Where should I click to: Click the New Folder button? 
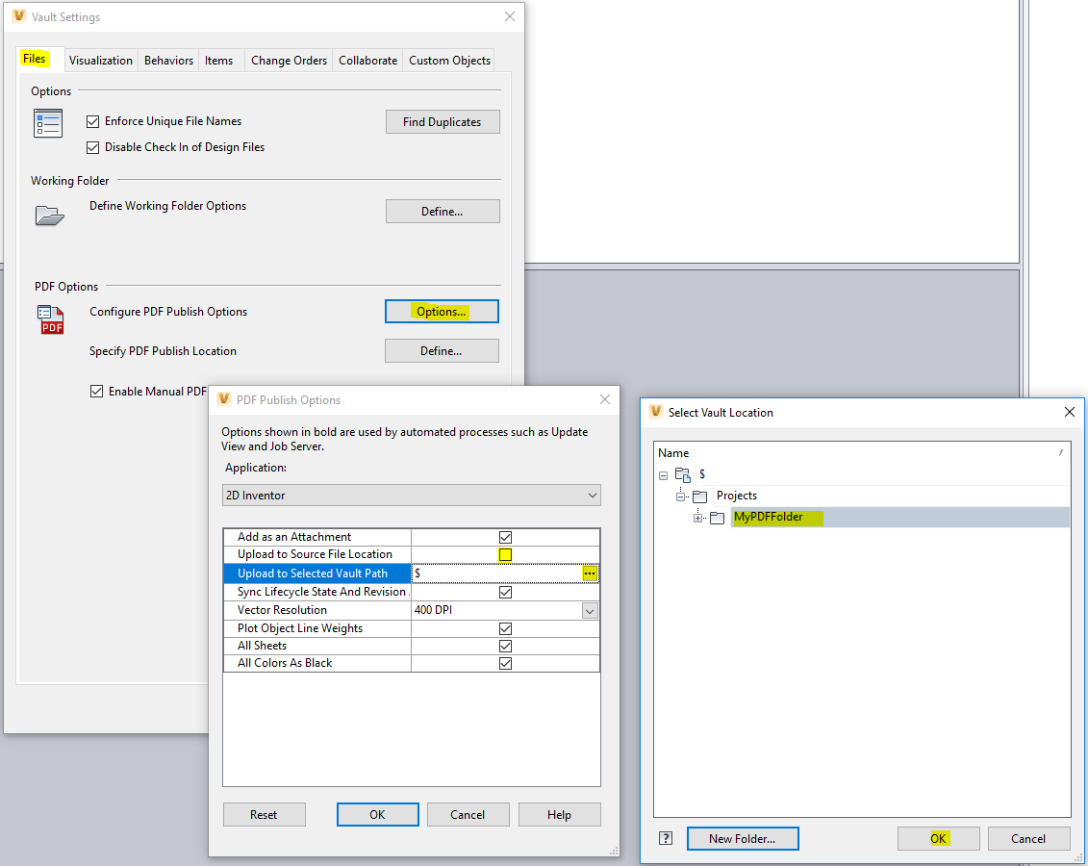coord(743,838)
